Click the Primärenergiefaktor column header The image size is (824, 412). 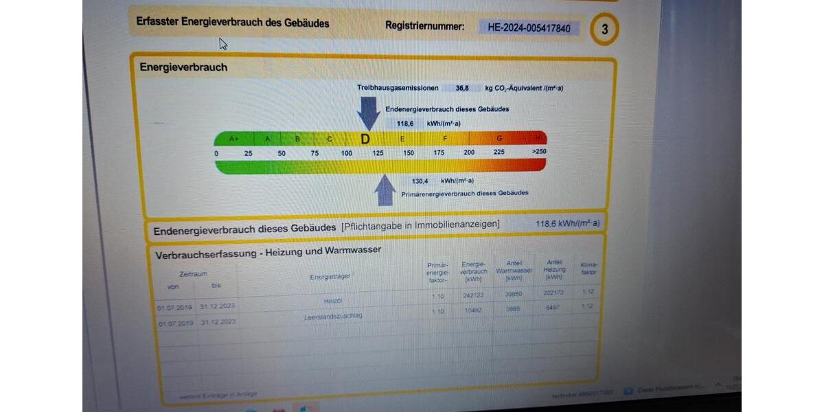click(437, 273)
